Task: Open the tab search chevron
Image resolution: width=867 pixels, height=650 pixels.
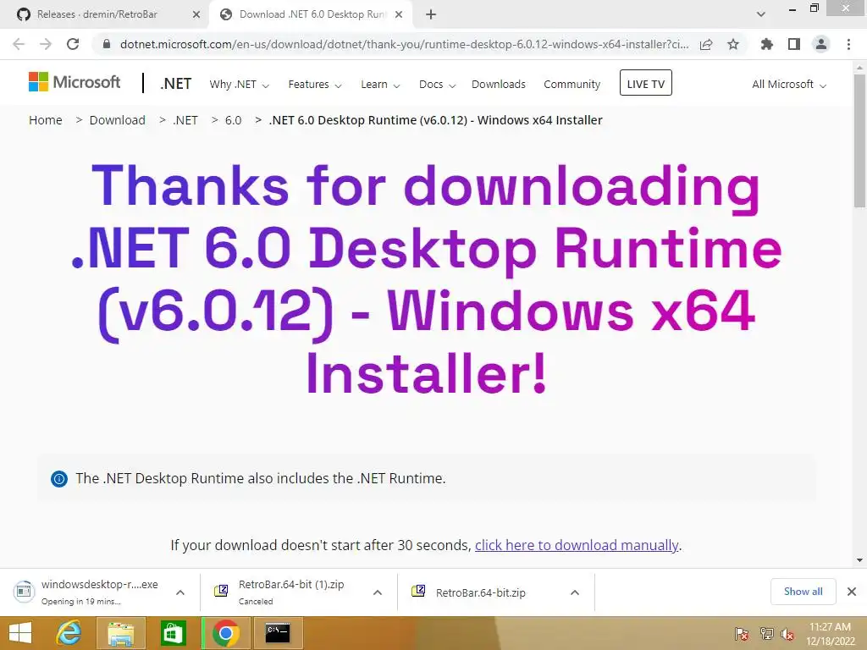Action: pos(761,14)
